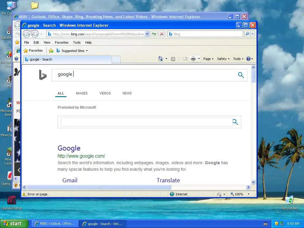The image size is (304, 228).
Task: Open the Edit menu
Action: click(x=36, y=42)
